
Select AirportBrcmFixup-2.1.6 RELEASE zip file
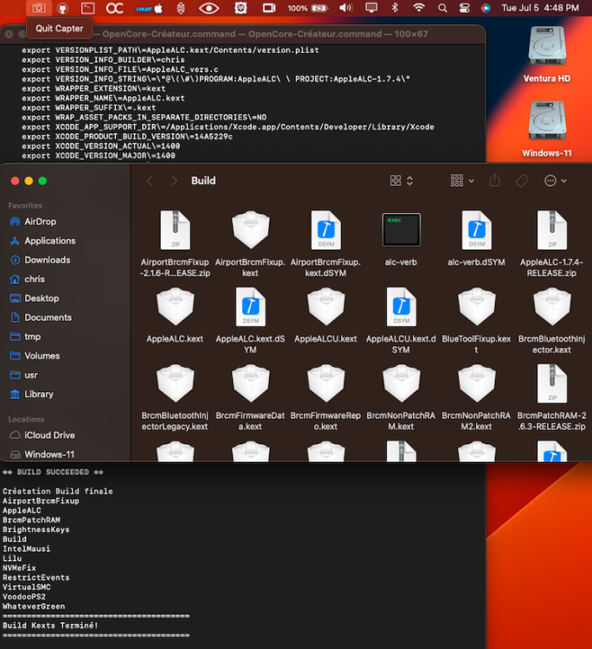pyautogui.click(x=175, y=243)
